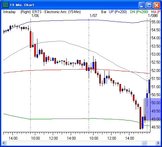This screenshot has width=162, height=147.
Task: Click the right scroll arrow button
Action: 158,143
